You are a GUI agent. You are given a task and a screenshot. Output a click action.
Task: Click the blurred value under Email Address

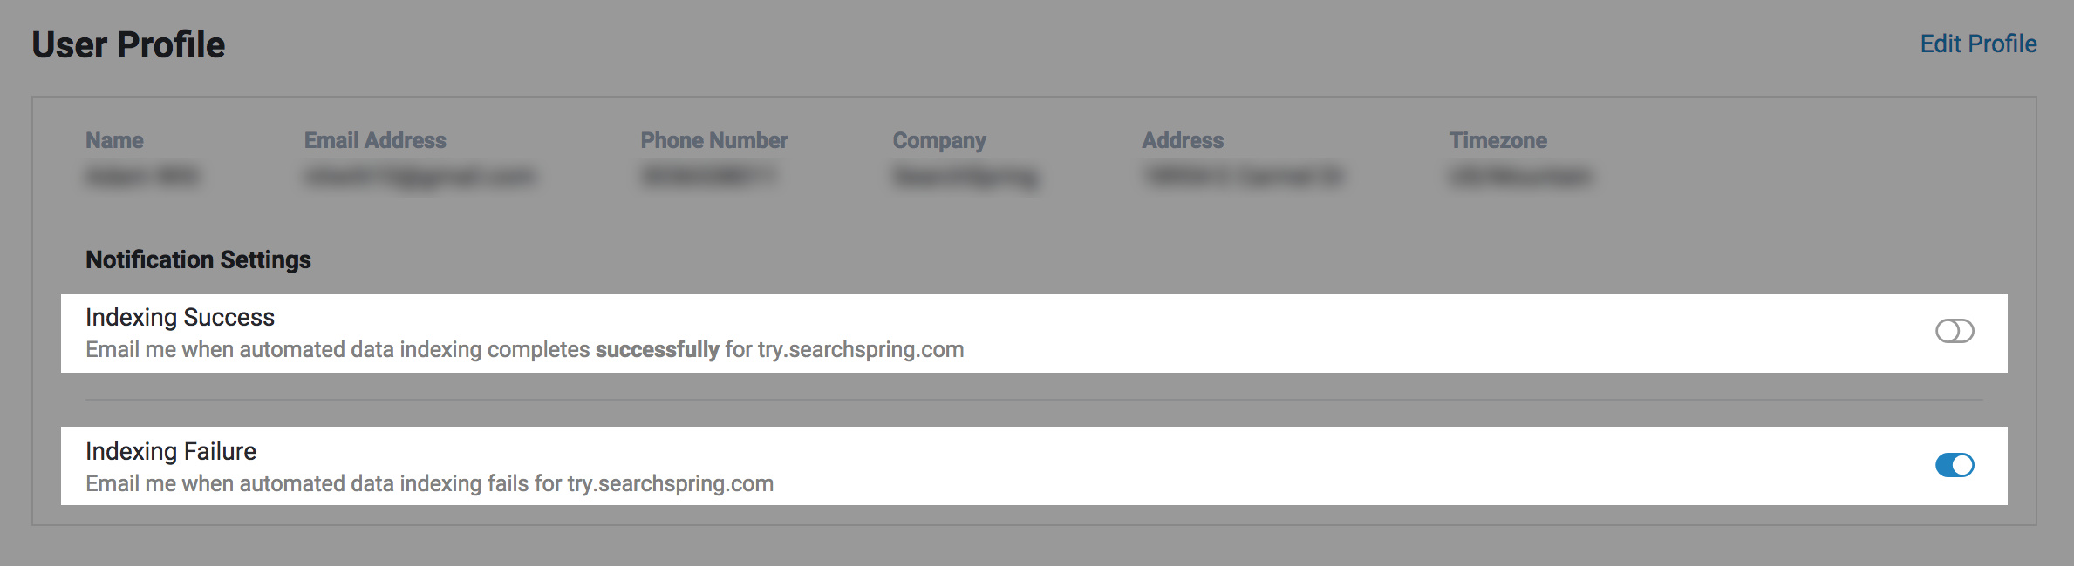(x=420, y=177)
